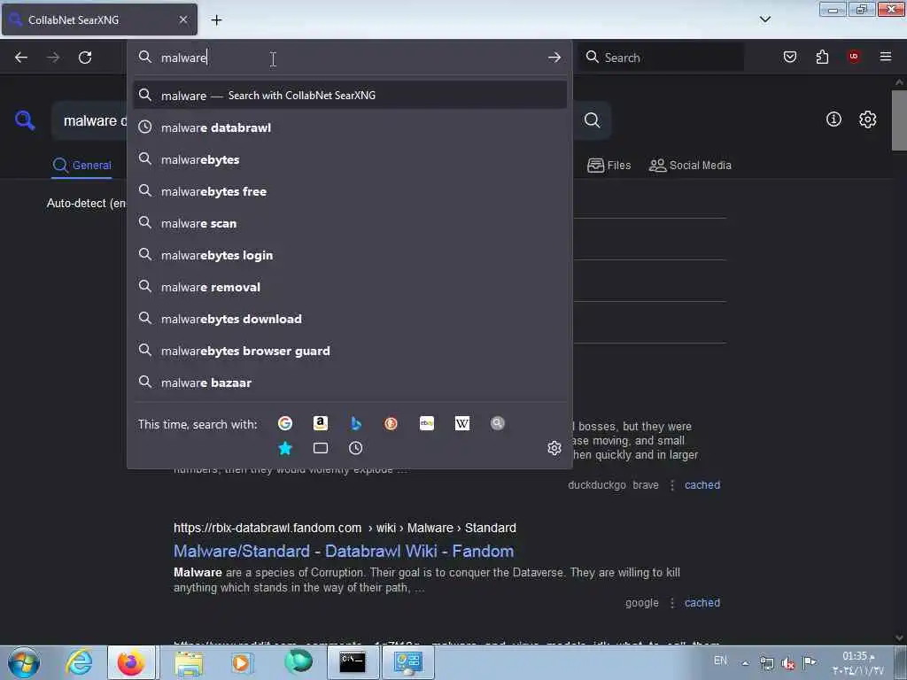The height and width of the screenshot is (680, 907).
Task: Open Windows Media Player on taskbar
Action: coord(241,662)
